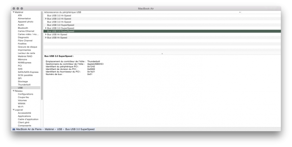This screenshot has height=147, width=292.
Task: Click the 0x0000 PCI revision value
Action: click(91, 69)
